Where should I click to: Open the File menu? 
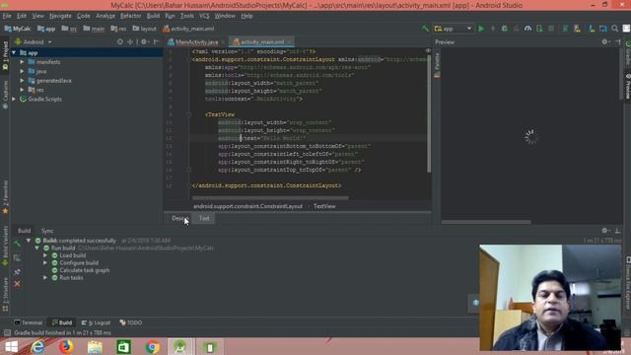tap(7, 16)
